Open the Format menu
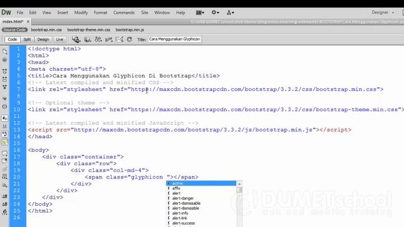Image resolution: width=404 pixels, height=227 pixels. [x=100, y=13]
